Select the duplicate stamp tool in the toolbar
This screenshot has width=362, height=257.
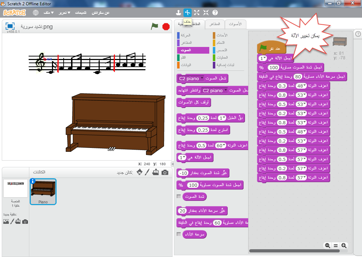(x=179, y=13)
